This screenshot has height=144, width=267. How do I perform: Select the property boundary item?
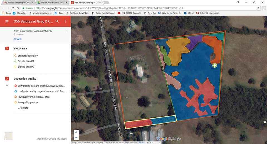click(28, 56)
